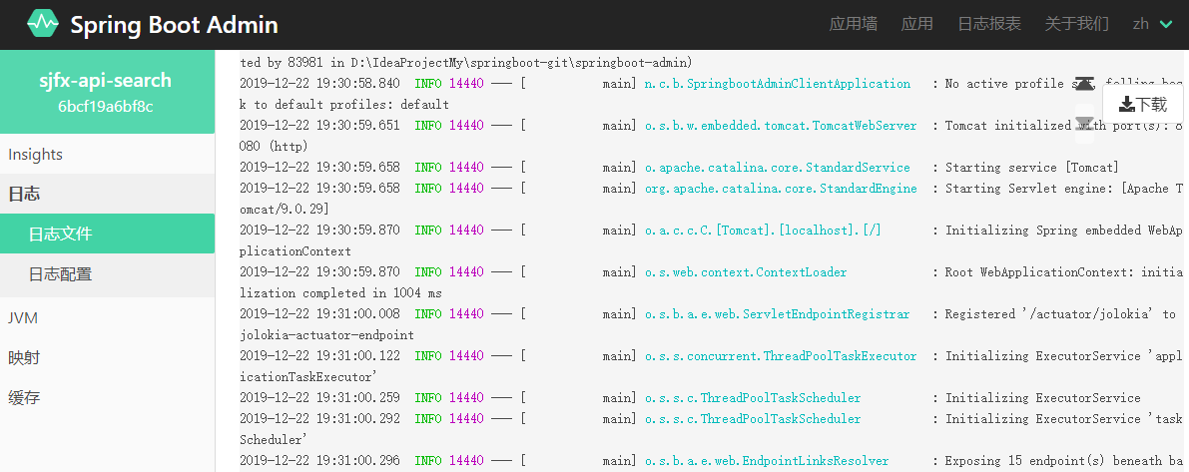Click the "Scheduler'" log continuation line
This screenshot has width=1189, height=472.
tap(274, 439)
